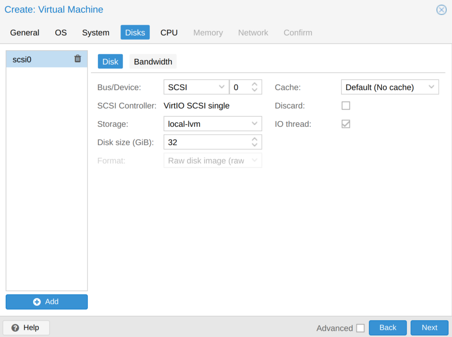Click the down stepper for device number
Screen dimensions: 452x337
(x=254, y=90)
